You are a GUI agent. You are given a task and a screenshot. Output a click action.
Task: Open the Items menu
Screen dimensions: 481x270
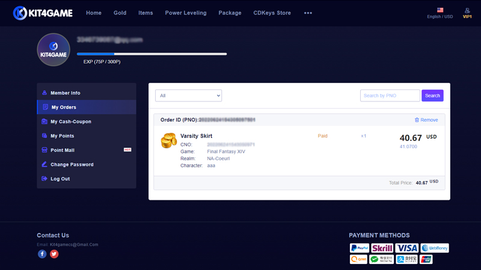146,13
